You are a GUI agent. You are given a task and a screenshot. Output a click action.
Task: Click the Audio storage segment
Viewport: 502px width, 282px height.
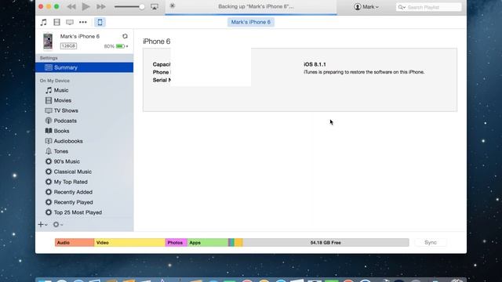pyautogui.click(x=75, y=243)
